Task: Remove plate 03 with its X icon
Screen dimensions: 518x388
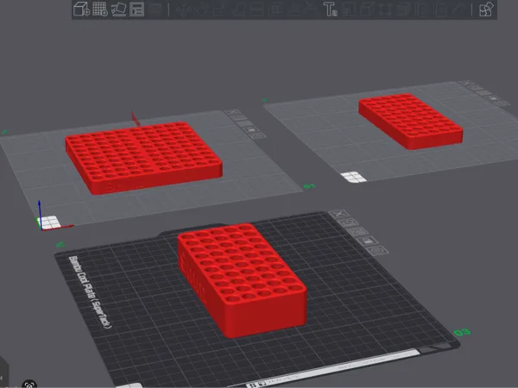Action: click(339, 214)
